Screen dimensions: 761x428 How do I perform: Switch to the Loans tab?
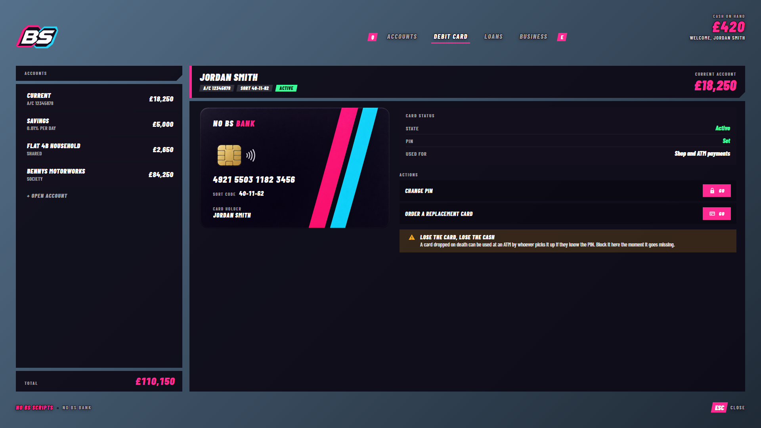point(493,36)
